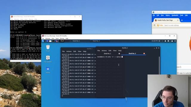Click the power manager icon in Kali panel
The image size is (191, 107).
168,41
